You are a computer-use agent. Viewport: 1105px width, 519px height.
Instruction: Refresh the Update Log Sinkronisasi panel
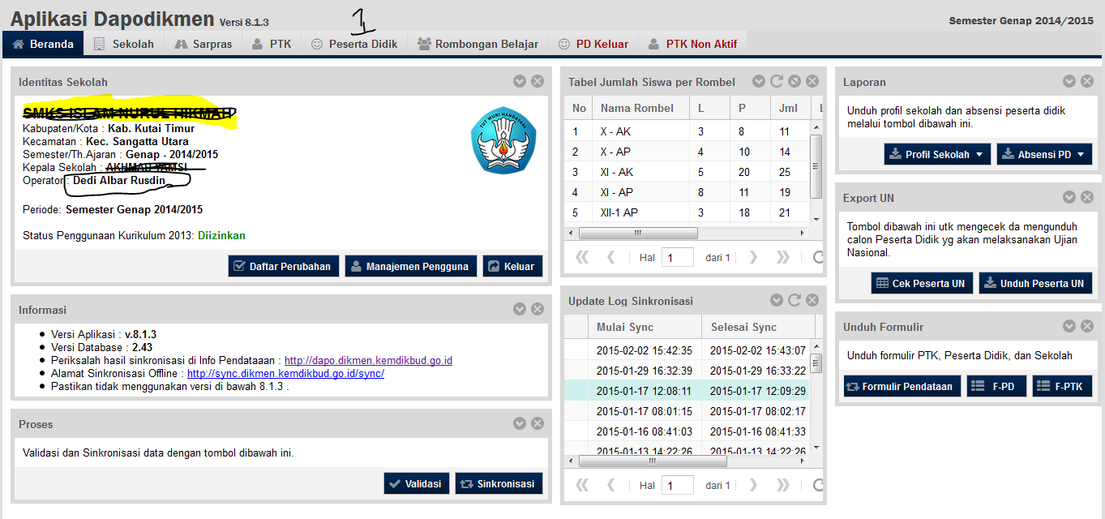tap(794, 300)
